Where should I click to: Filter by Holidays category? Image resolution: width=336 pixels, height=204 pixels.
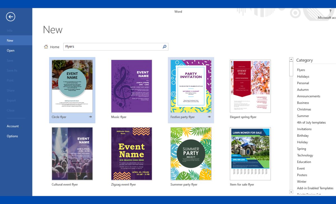303,76
